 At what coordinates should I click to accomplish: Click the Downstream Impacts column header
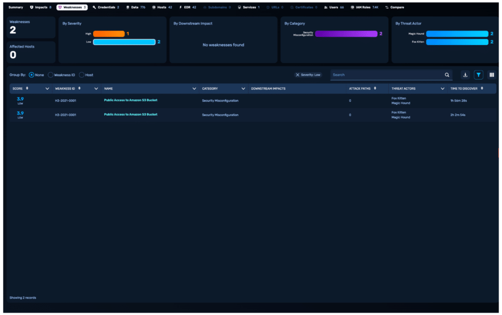click(x=268, y=89)
